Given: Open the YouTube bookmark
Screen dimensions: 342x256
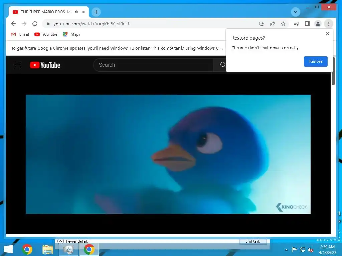Looking at the screenshot, I should (x=46, y=34).
